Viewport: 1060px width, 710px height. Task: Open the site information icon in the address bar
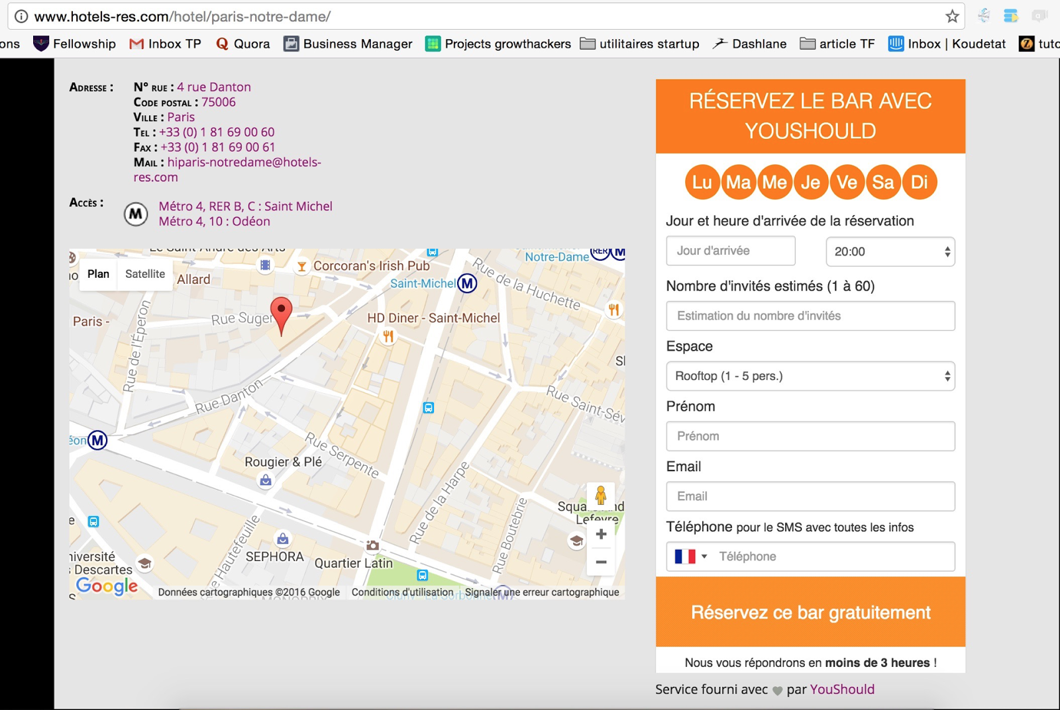[x=21, y=17]
